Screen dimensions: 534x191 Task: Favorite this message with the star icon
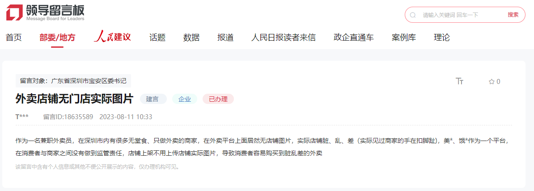tap(492, 82)
